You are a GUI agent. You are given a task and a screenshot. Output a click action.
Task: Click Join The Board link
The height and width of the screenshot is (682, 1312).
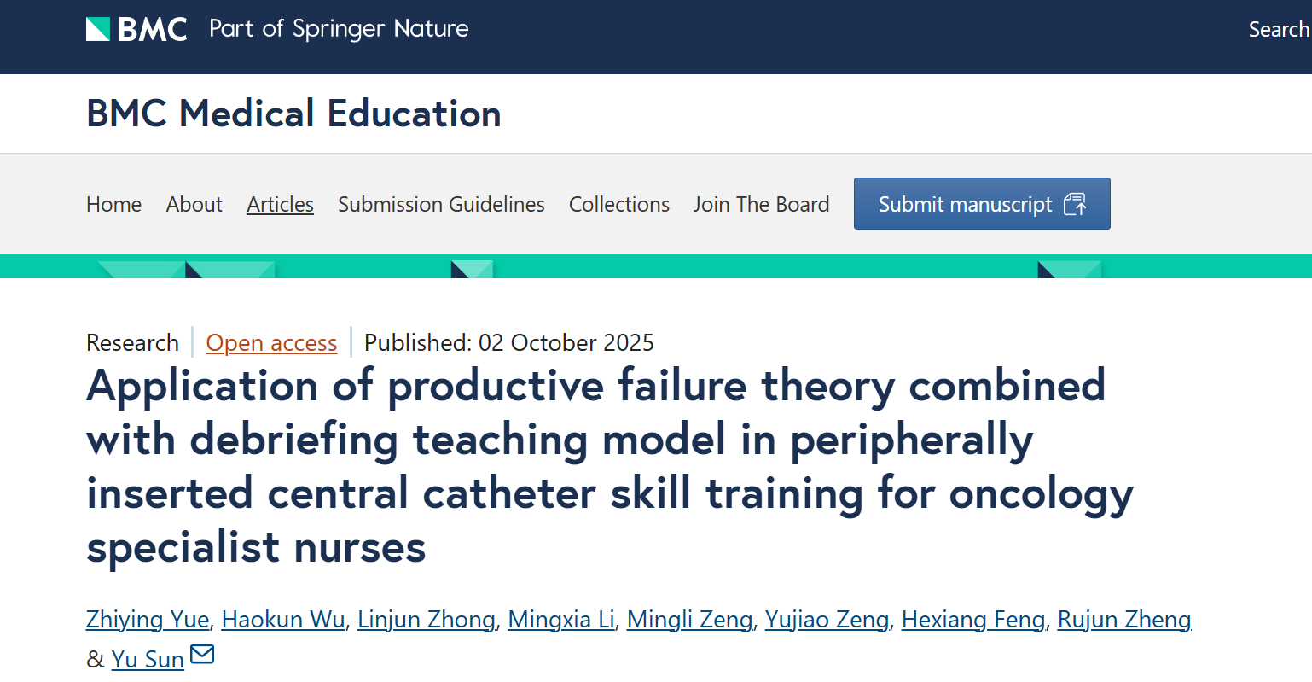[761, 205]
